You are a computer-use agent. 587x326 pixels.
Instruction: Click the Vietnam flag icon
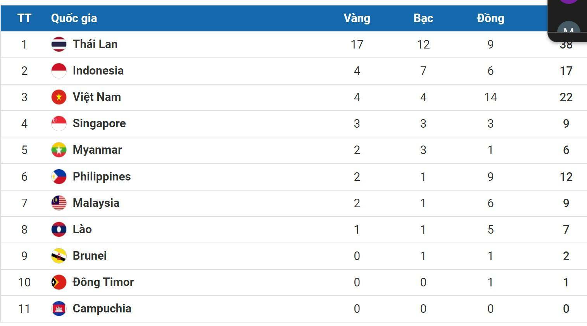point(59,97)
